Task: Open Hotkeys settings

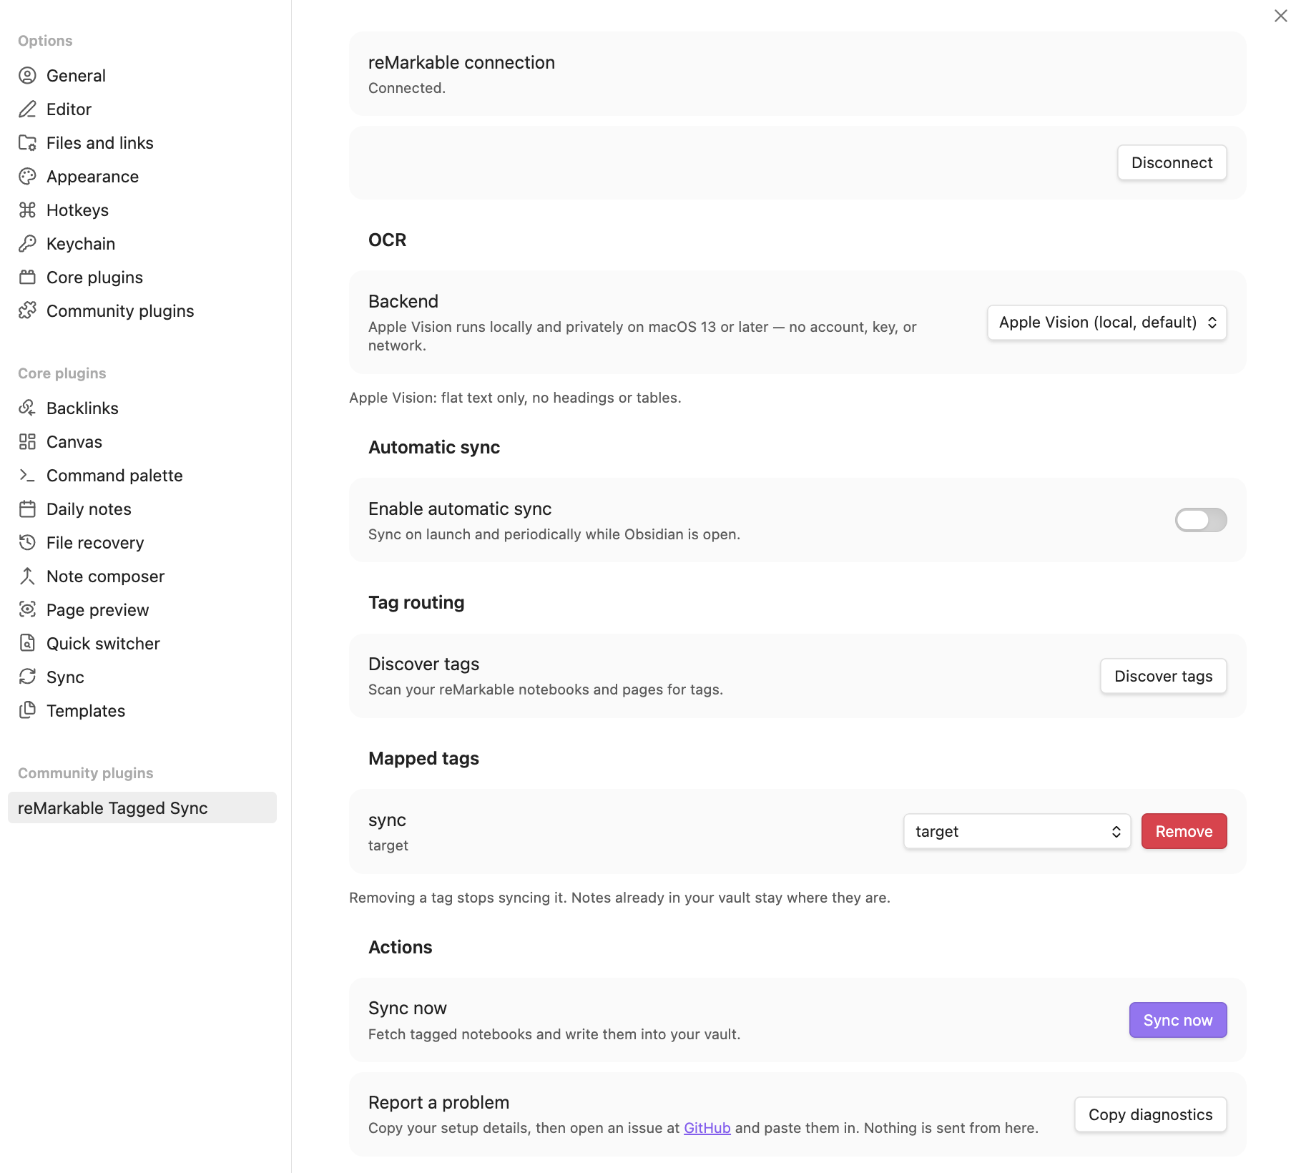Action: [x=142, y=210]
